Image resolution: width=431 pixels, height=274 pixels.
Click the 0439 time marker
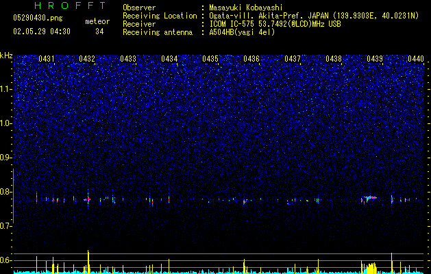click(375, 58)
